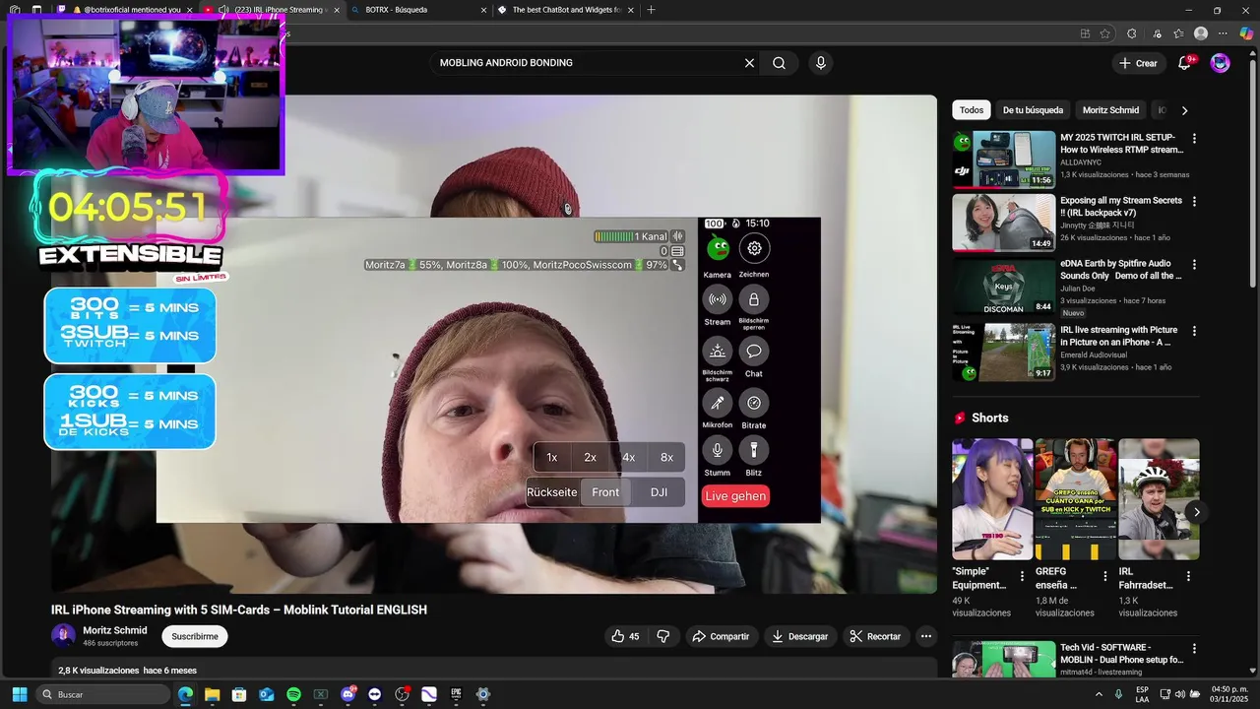
Task: Open Exposing all my Stream Secrets thumbnail
Action: click(x=1004, y=223)
